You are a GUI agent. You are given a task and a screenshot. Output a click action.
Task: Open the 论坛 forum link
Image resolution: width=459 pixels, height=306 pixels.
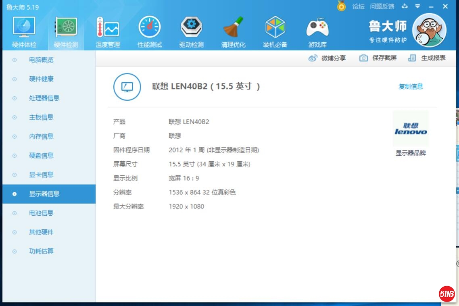[x=358, y=6]
